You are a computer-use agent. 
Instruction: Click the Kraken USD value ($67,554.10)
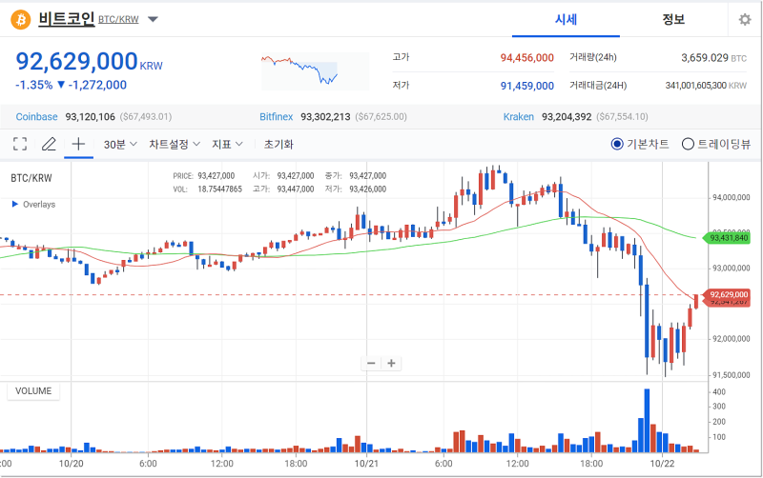pos(622,116)
